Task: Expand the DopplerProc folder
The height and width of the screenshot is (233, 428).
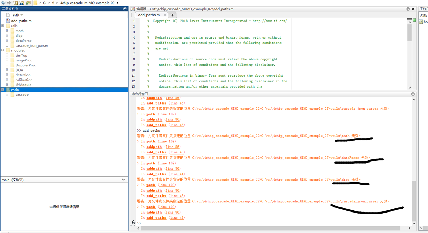Action: (7, 65)
